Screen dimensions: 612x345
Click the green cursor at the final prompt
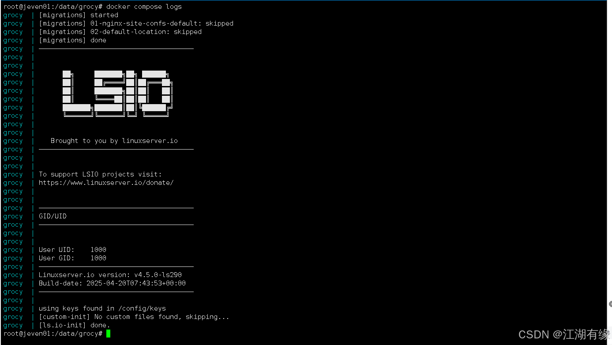[x=108, y=334]
